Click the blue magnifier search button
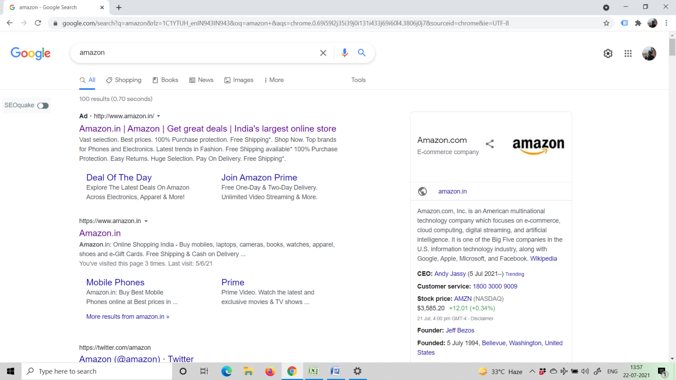 (x=362, y=53)
